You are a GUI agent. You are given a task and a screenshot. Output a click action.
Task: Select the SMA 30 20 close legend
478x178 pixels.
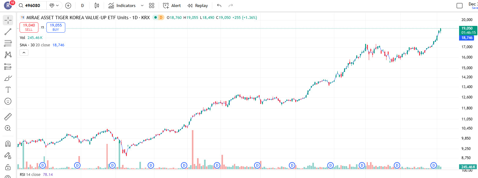42,45
